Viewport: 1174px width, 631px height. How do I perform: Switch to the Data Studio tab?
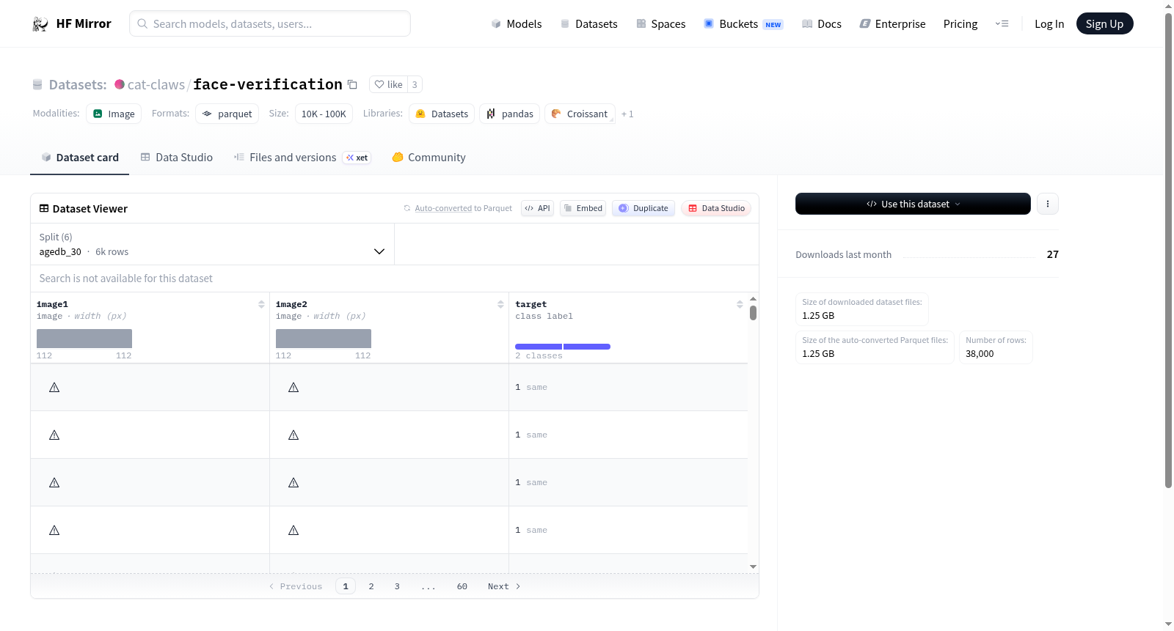(x=177, y=157)
